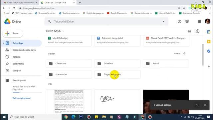This screenshot has height=120, width=213.
Task: Click the magnifier search icon in Drive
Action: click(x=49, y=21)
